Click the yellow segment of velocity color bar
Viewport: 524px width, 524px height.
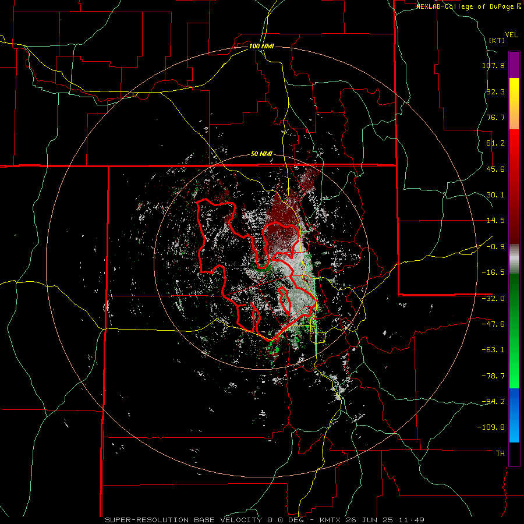point(514,104)
